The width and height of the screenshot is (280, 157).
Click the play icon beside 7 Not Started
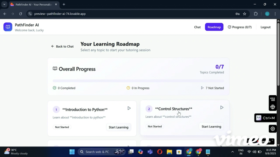coord(202,88)
